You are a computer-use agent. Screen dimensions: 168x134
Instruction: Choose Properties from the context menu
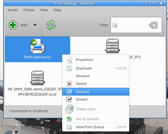pyautogui.click(x=96, y=60)
